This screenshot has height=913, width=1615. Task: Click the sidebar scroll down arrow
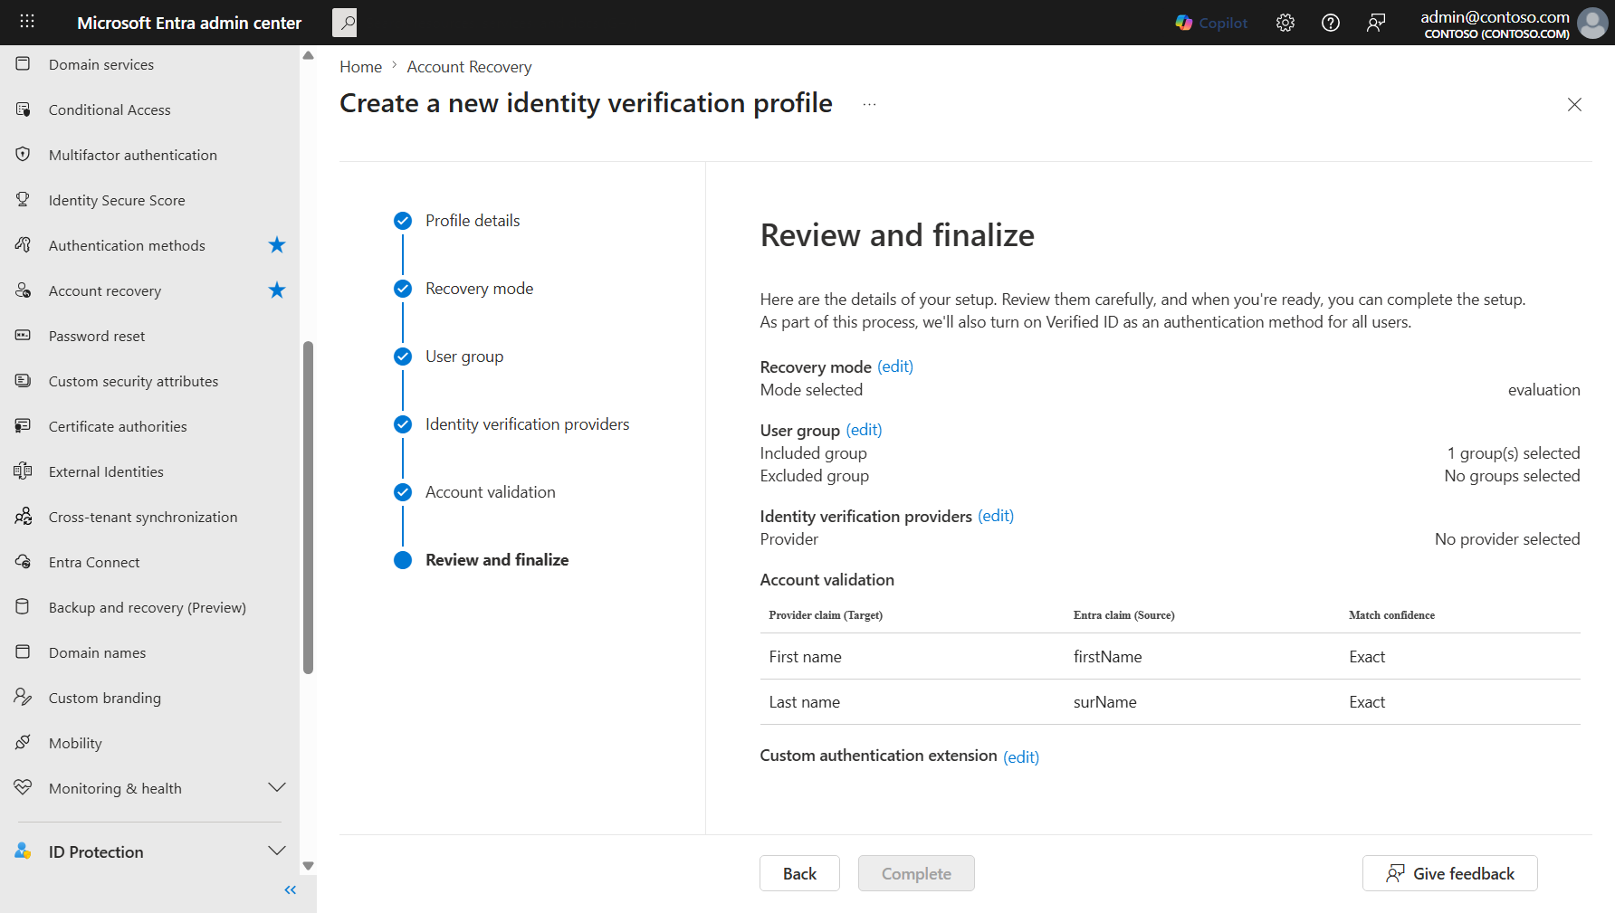[x=308, y=866]
